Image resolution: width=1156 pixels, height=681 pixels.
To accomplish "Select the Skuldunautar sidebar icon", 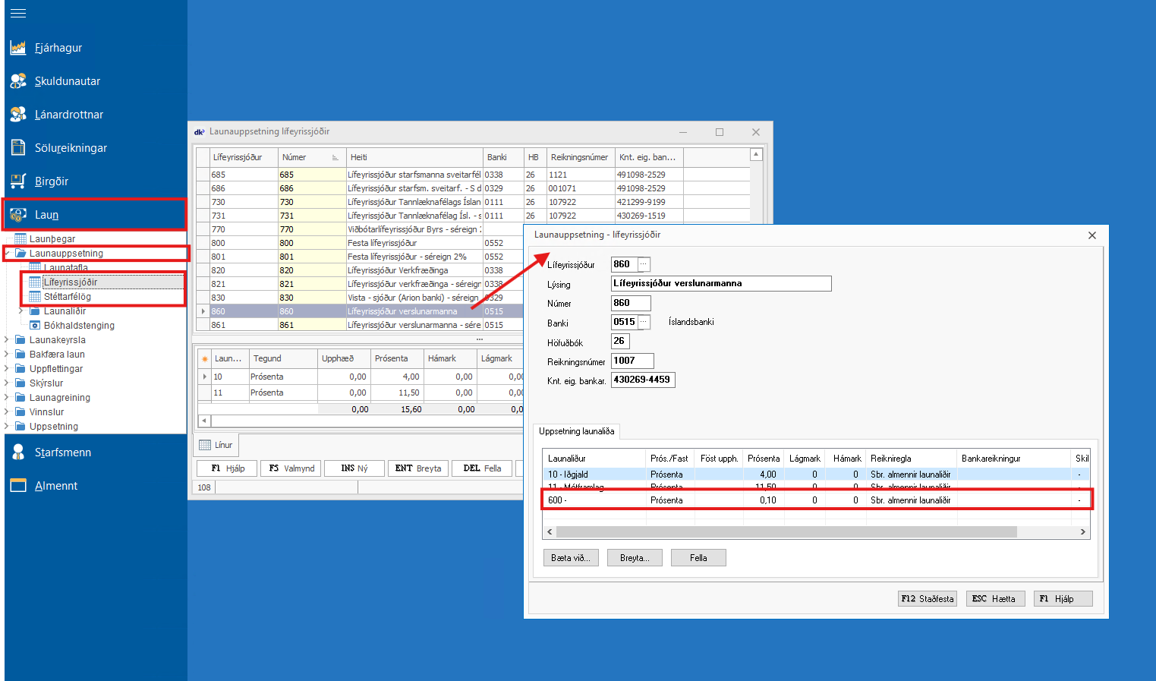I will point(18,81).
